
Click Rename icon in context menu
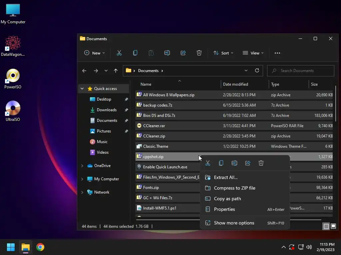[x=234, y=163]
